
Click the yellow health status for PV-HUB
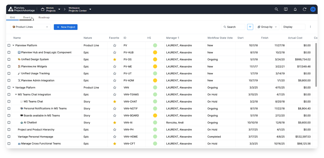pyautogui.click(x=155, y=53)
